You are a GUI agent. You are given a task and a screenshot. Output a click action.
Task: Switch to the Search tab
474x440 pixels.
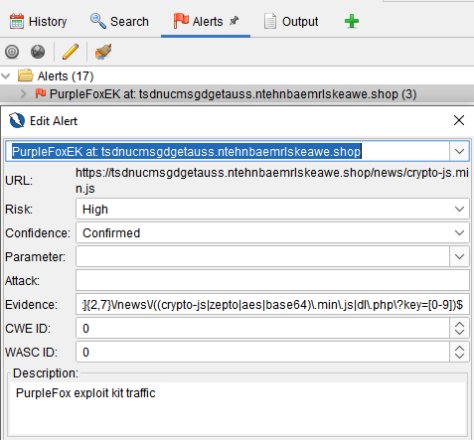[x=119, y=22]
